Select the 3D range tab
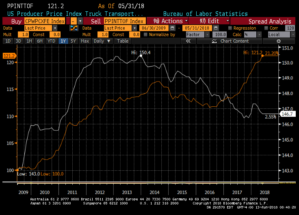Viewport: 299px width, 215px height. (18, 41)
